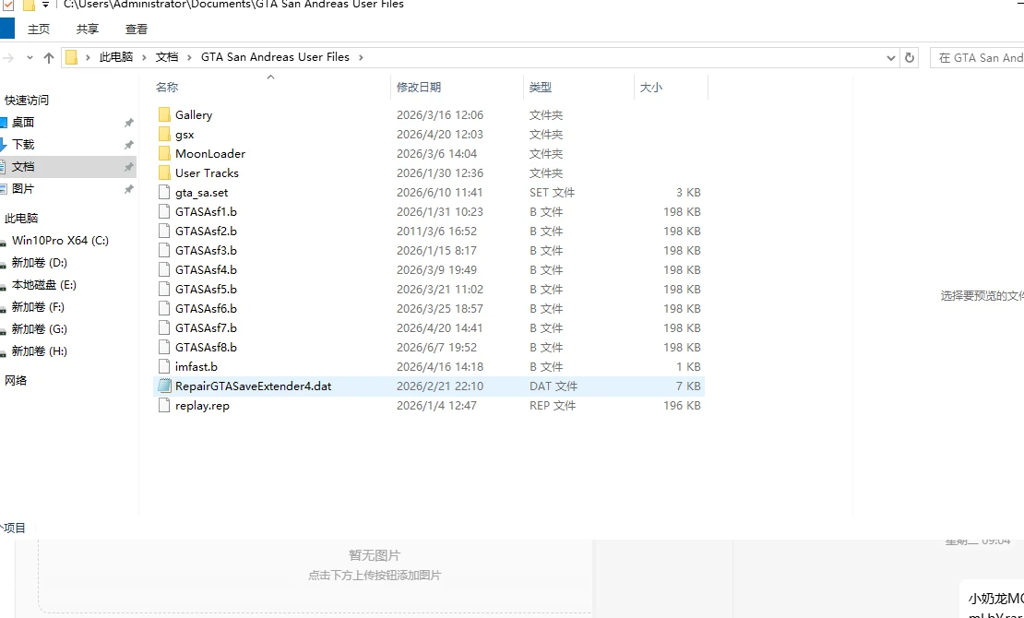Select 下载 in the navigation pane
This screenshot has width=1024, height=618.
pos(23,145)
